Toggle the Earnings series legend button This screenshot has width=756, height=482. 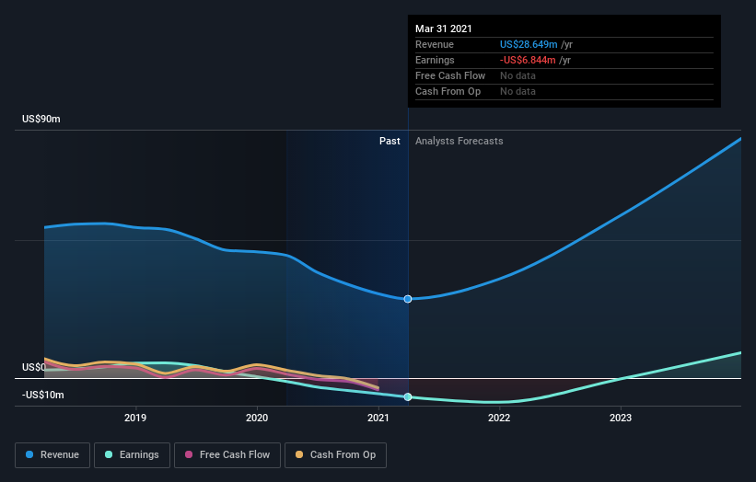click(x=132, y=455)
